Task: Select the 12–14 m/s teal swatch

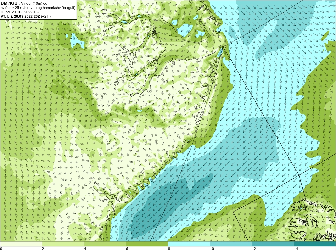Action: point(273,244)
